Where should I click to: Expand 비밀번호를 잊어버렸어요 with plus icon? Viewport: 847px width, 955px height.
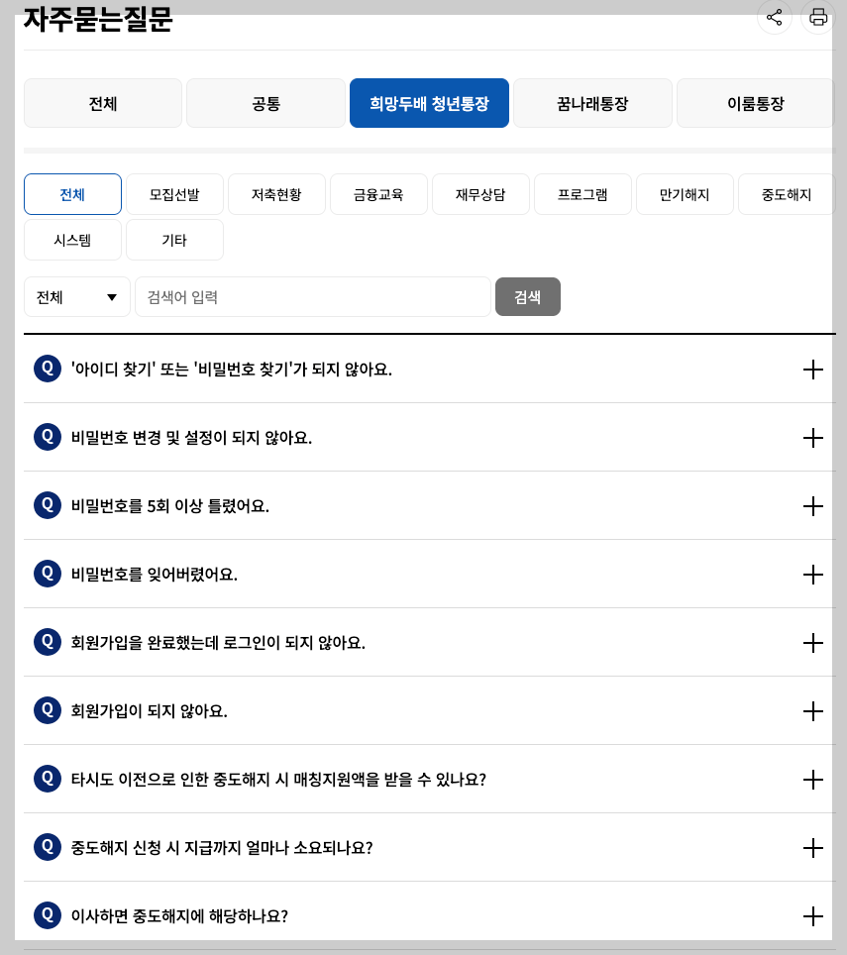click(x=813, y=574)
